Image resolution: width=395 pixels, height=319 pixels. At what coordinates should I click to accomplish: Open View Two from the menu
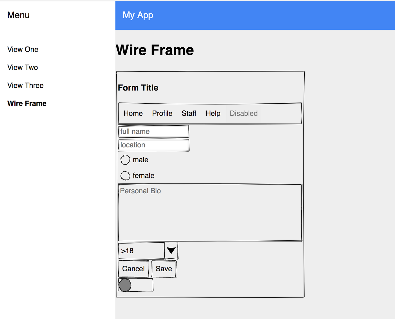(x=23, y=67)
